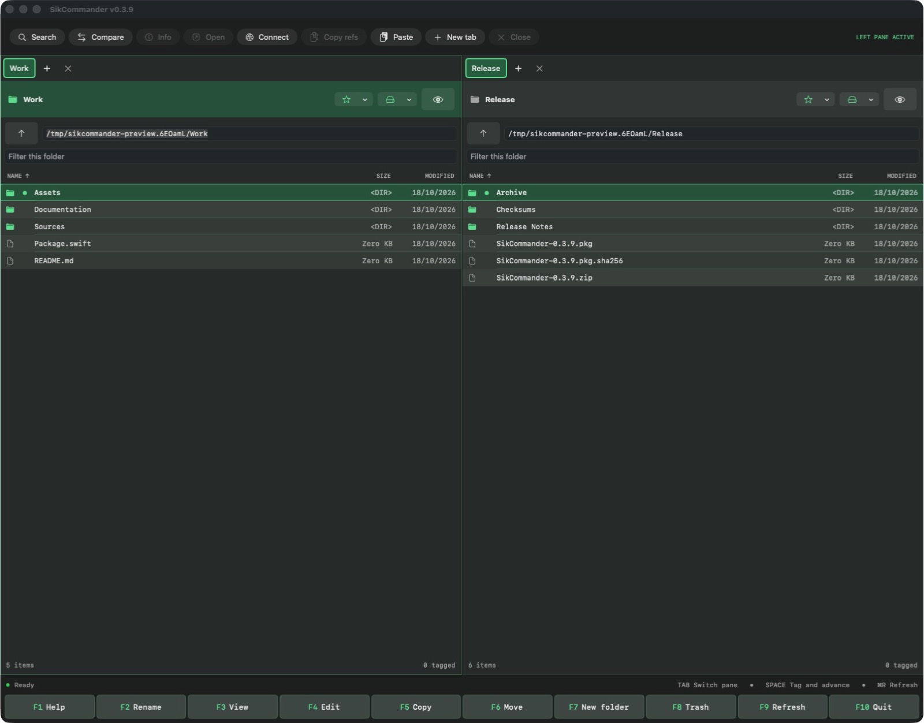Select SikCommander-0.3.9.pkg file
The width and height of the screenshot is (924, 723).
point(693,244)
